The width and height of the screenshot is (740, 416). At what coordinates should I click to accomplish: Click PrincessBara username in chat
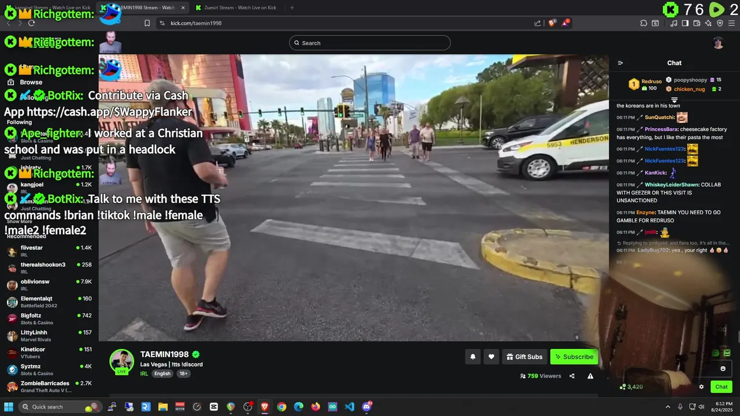(661, 129)
